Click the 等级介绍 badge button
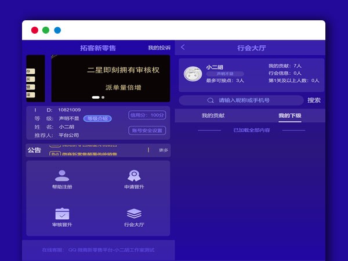Screen dimensions: 348x261 97,118
